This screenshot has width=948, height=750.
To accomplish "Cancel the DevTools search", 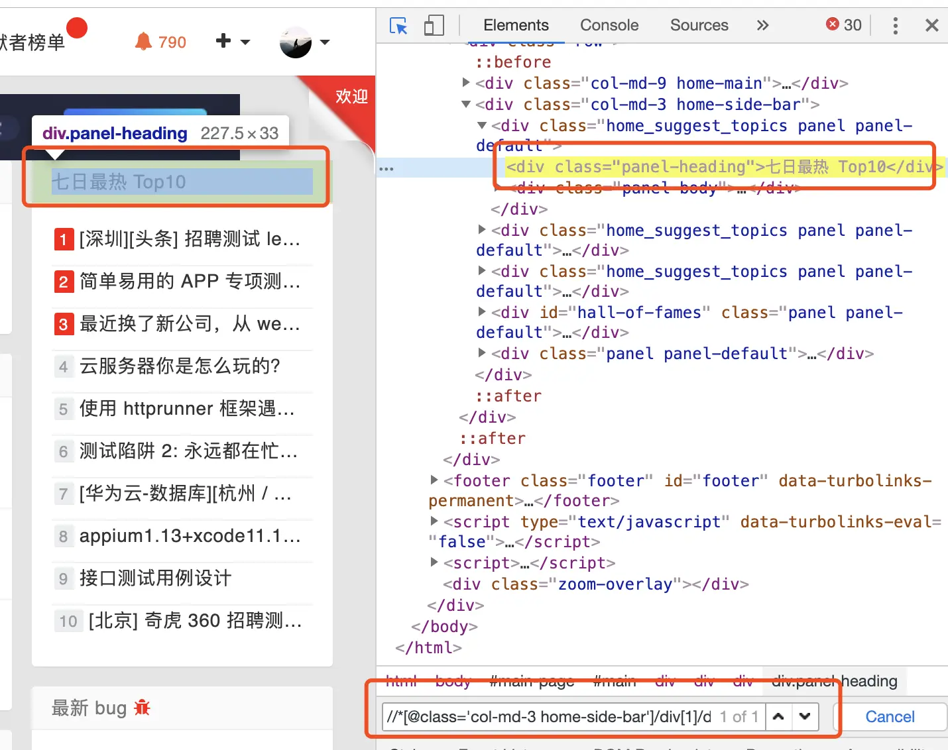I will point(890,717).
